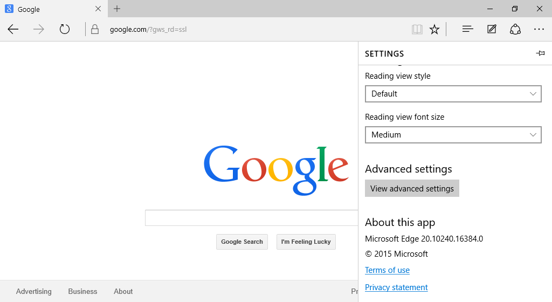552x302 pixels.
Task: Make a Web Note pen icon
Action: coord(492,29)
